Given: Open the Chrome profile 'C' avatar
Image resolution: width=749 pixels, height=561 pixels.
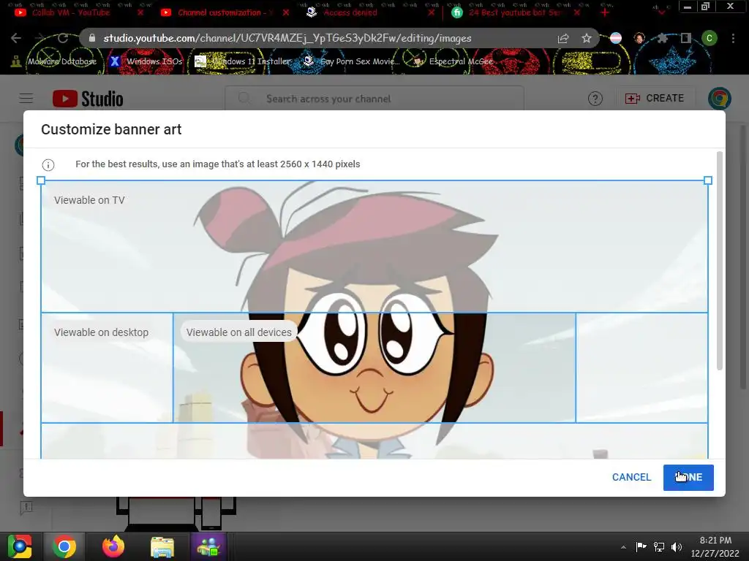Looking at the screenshot, I should pos(710,38).
